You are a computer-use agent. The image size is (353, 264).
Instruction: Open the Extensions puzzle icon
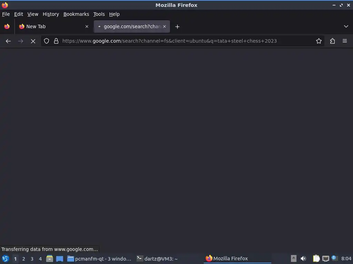click(332, 41)
